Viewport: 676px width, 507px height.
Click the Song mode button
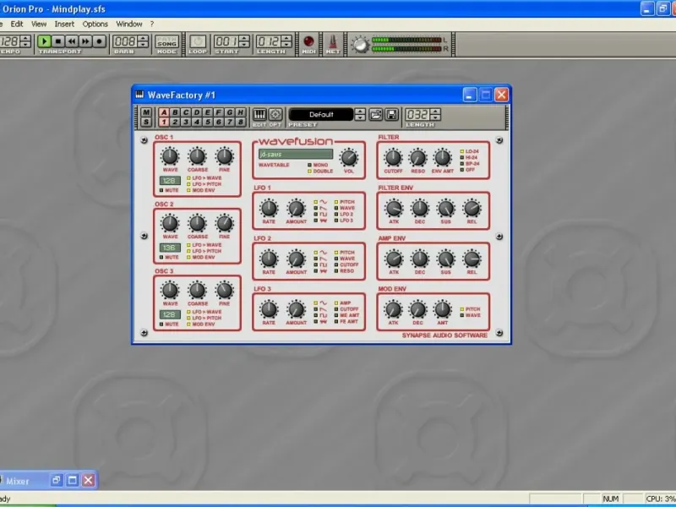166,41
